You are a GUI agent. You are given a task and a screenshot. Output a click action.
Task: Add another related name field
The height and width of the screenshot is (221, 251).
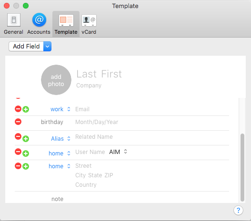26,139
